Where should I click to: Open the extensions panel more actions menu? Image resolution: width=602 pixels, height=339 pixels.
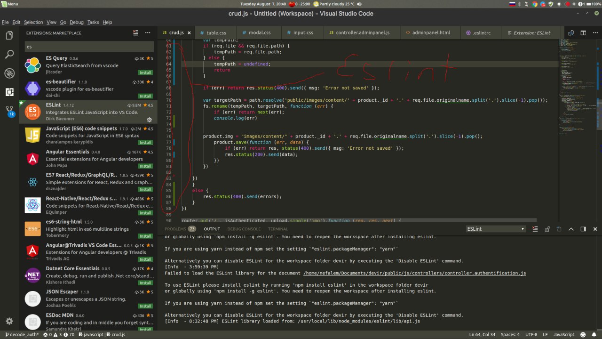point(148,33)
